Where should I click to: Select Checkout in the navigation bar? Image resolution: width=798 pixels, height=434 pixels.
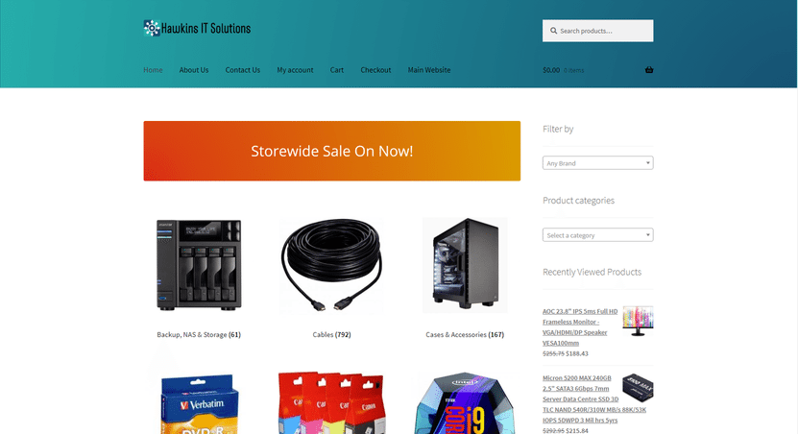click(x=375, y=70)
